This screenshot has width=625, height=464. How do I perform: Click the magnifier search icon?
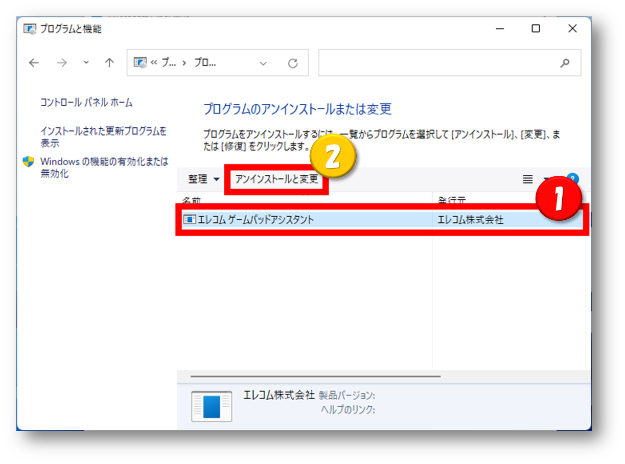click(565, 63)
